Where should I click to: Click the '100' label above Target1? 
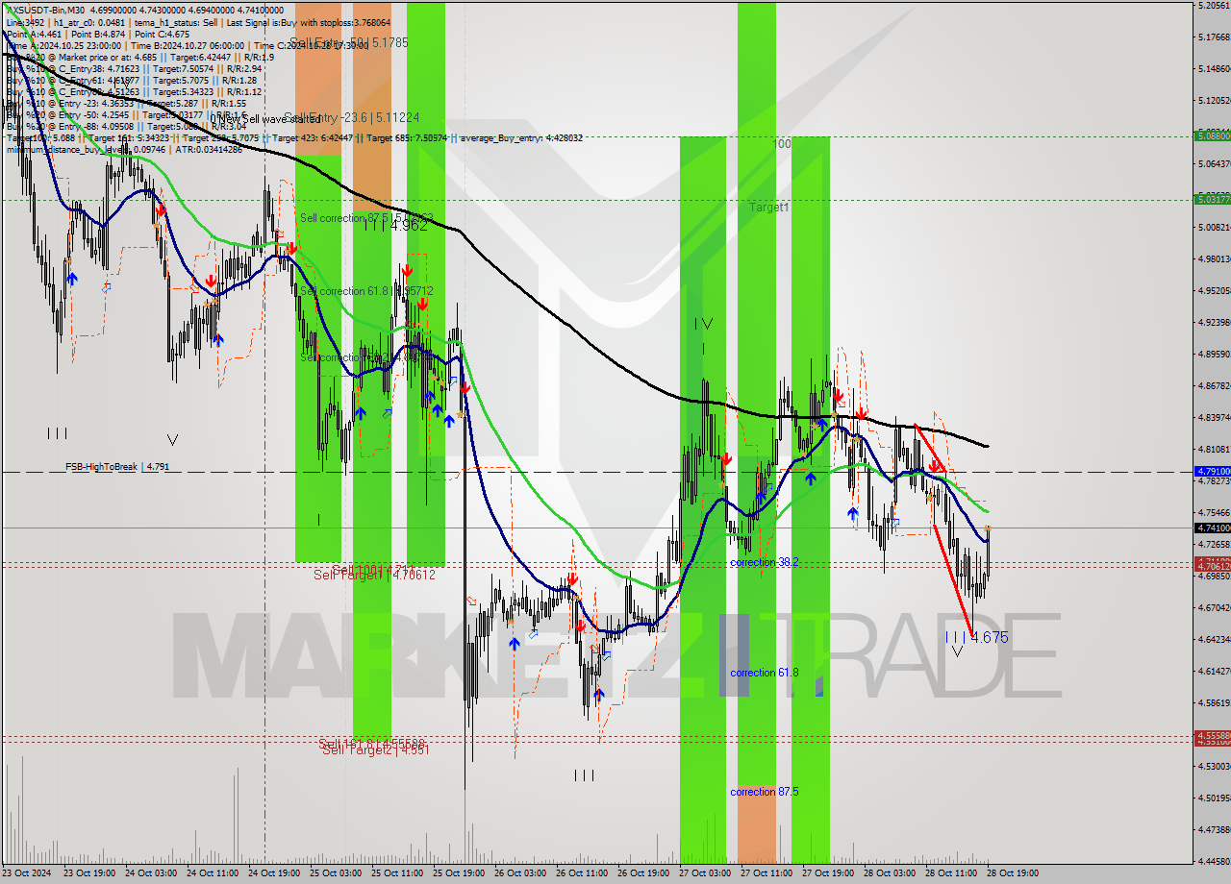point(782,143)
